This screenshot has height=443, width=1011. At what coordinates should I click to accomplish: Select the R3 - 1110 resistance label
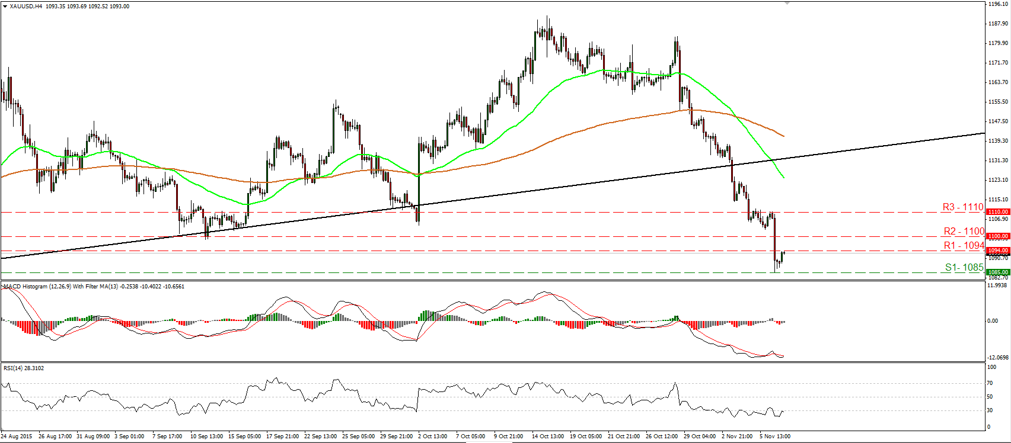(963, 207)
